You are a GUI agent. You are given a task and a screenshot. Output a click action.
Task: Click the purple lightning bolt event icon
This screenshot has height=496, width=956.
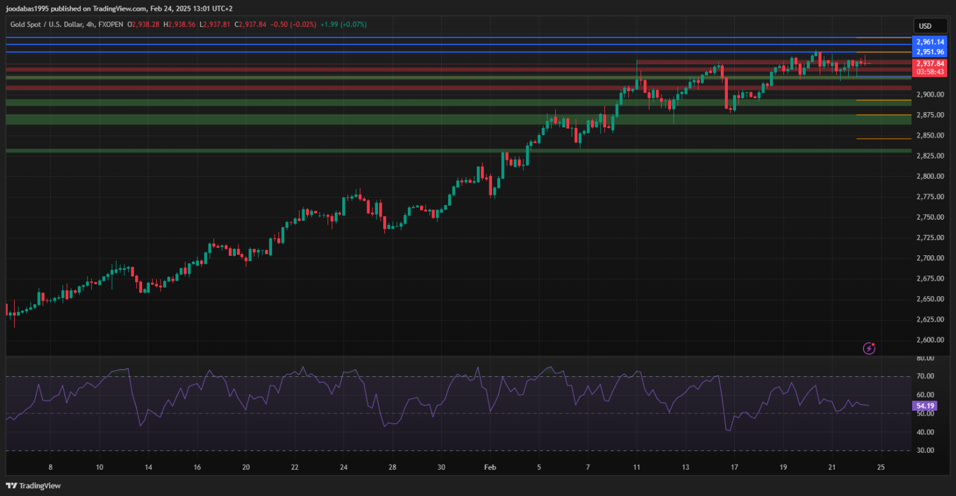[869, 348]
